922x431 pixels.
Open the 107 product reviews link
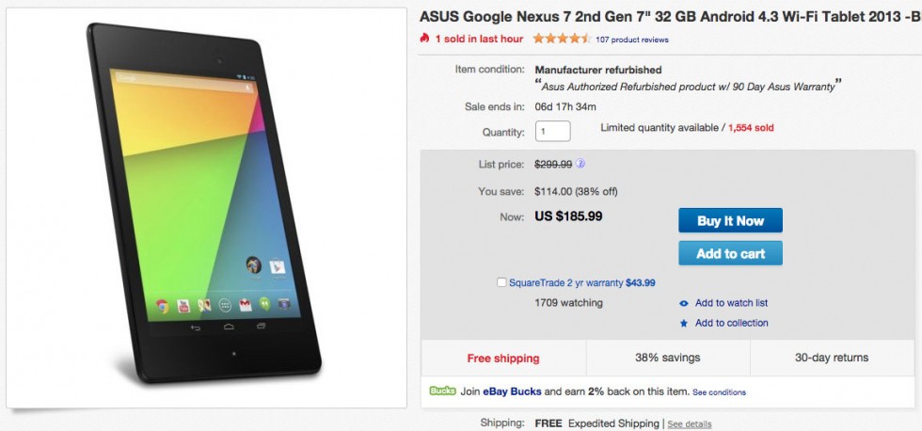tap(632, 40)
